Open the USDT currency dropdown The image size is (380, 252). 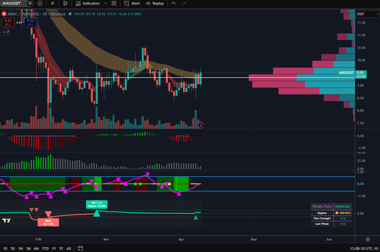click(367, 14)
